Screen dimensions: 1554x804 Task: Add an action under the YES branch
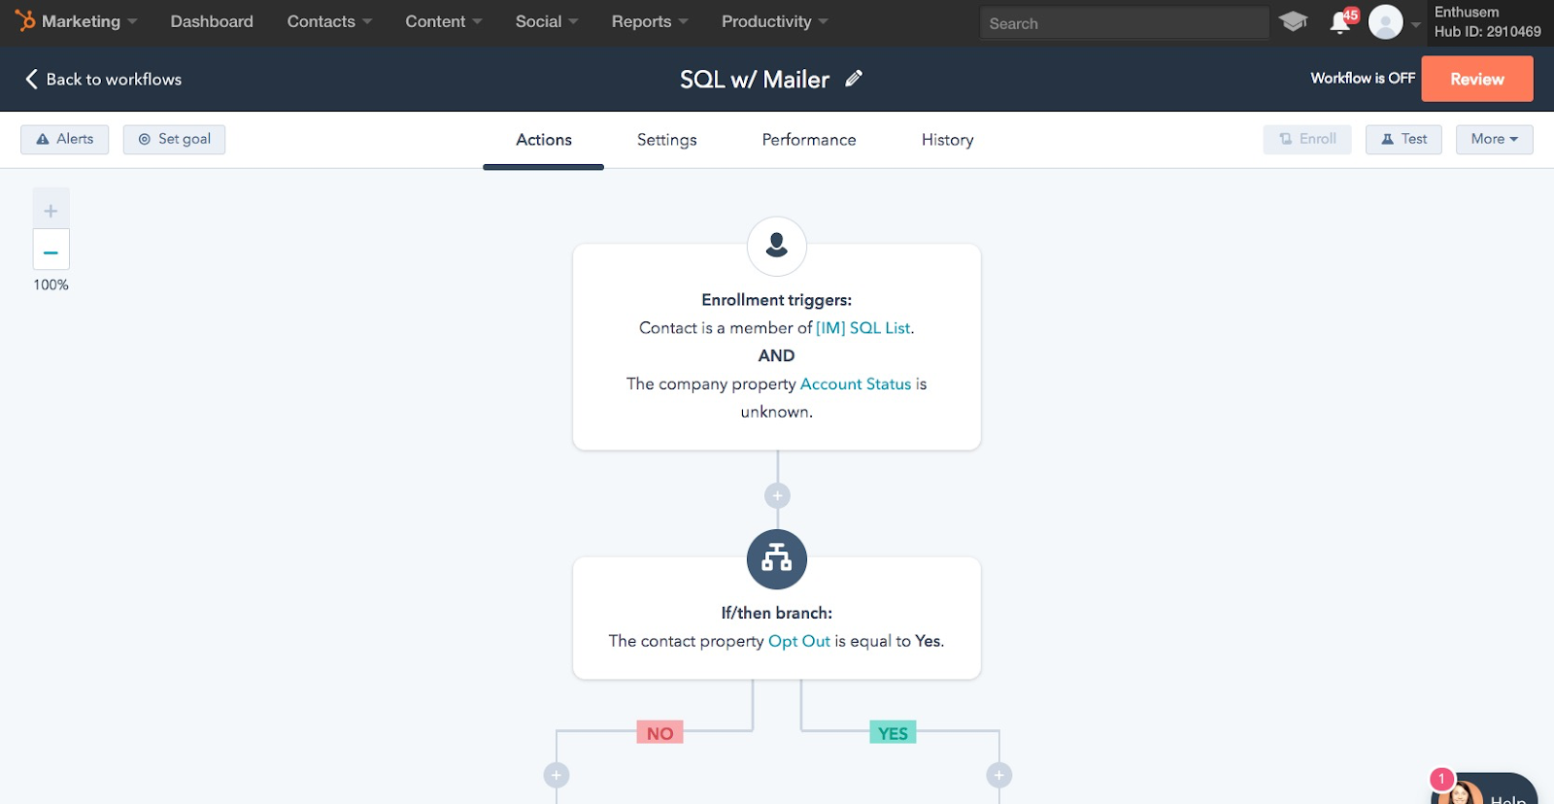coord(998,775)
